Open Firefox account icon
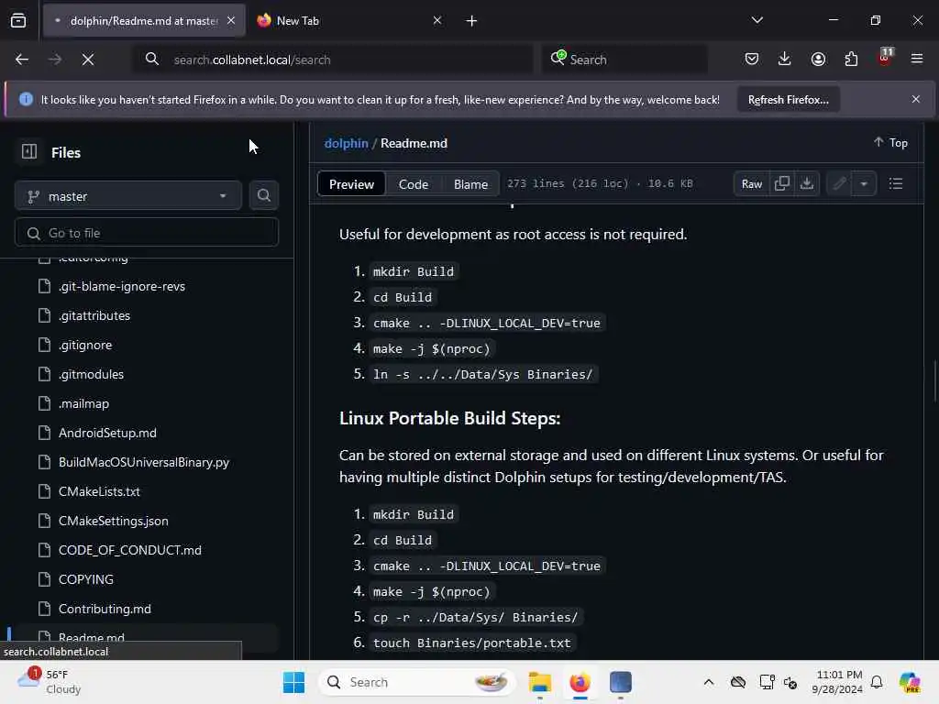This screenshot has width=939, height=704. click(818, 59)
